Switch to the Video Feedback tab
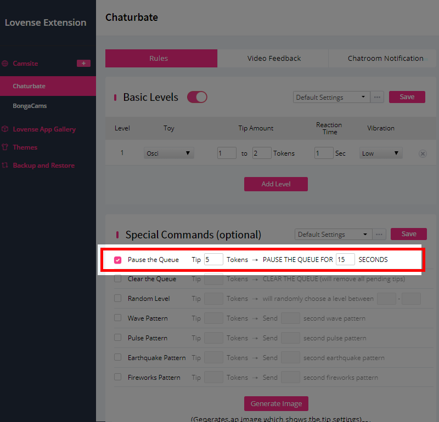Screen dimensions: 439x422 pos(273,58)
